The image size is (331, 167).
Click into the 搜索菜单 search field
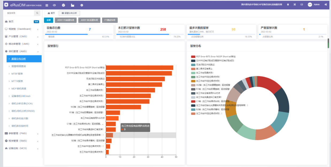19,13
